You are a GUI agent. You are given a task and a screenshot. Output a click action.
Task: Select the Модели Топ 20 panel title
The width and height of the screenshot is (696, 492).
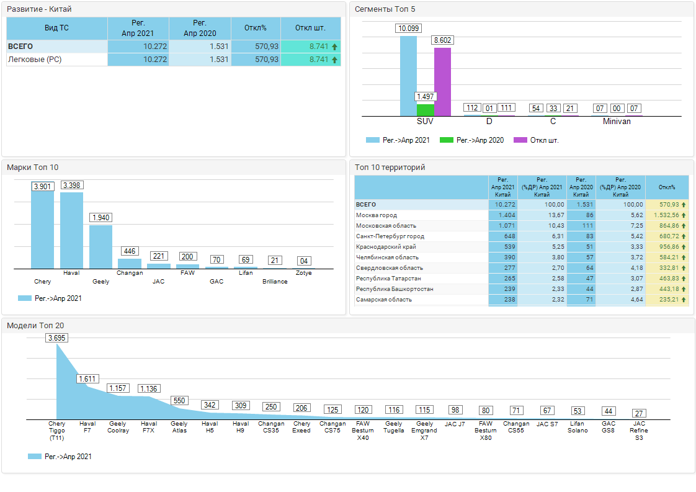[35, 325]
